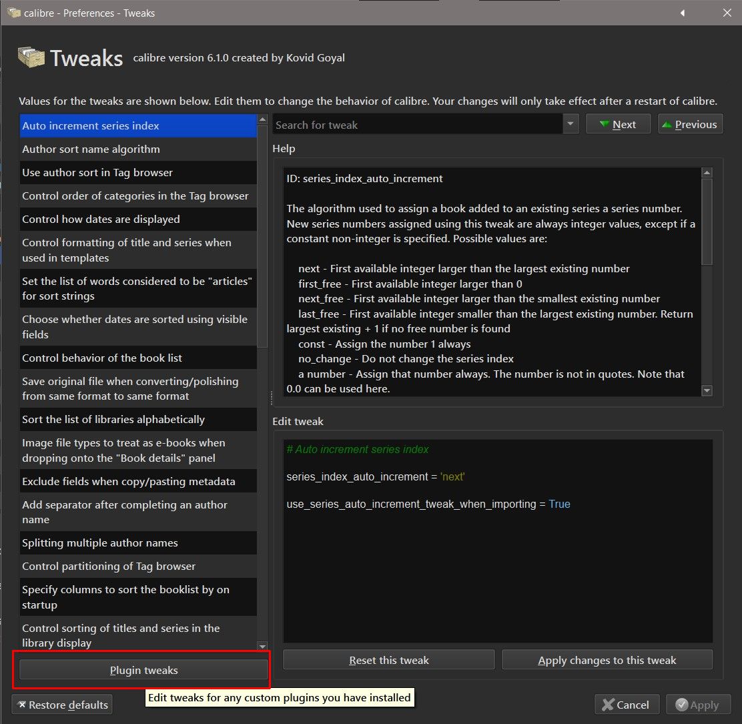Select Splitting multiple author names
Image resolution: width=742 pixels, height=724 pixels.
[137, 542]
